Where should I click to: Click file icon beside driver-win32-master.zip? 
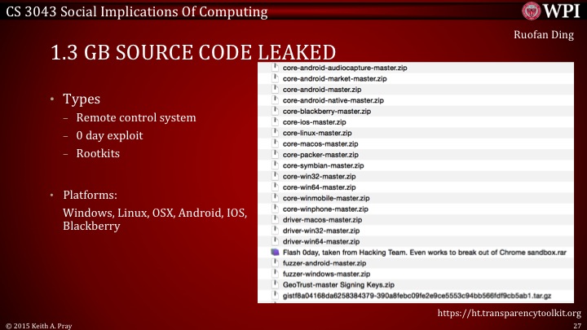click(276, 230)
